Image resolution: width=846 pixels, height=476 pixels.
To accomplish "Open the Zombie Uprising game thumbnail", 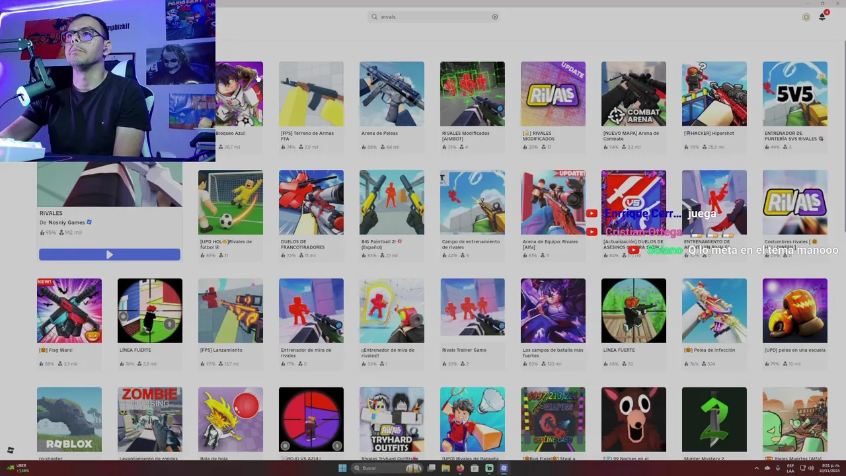I will coord(150,419).
